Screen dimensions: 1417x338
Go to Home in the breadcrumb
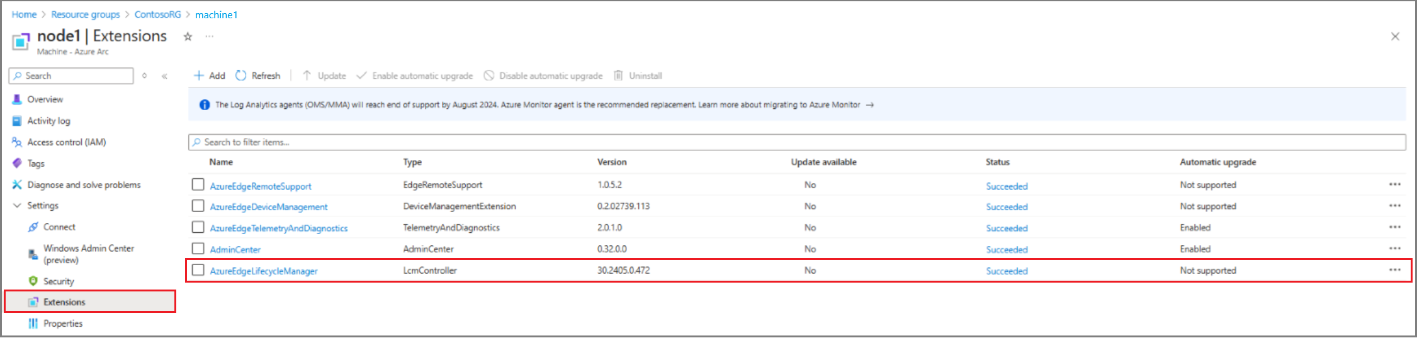pyautogui.click(x=24, y=14)
